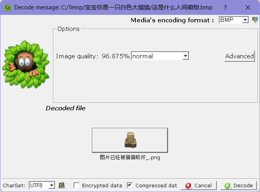
Task: Click the SilentEye icon in the title bar
Action: (x=8, y=7)
